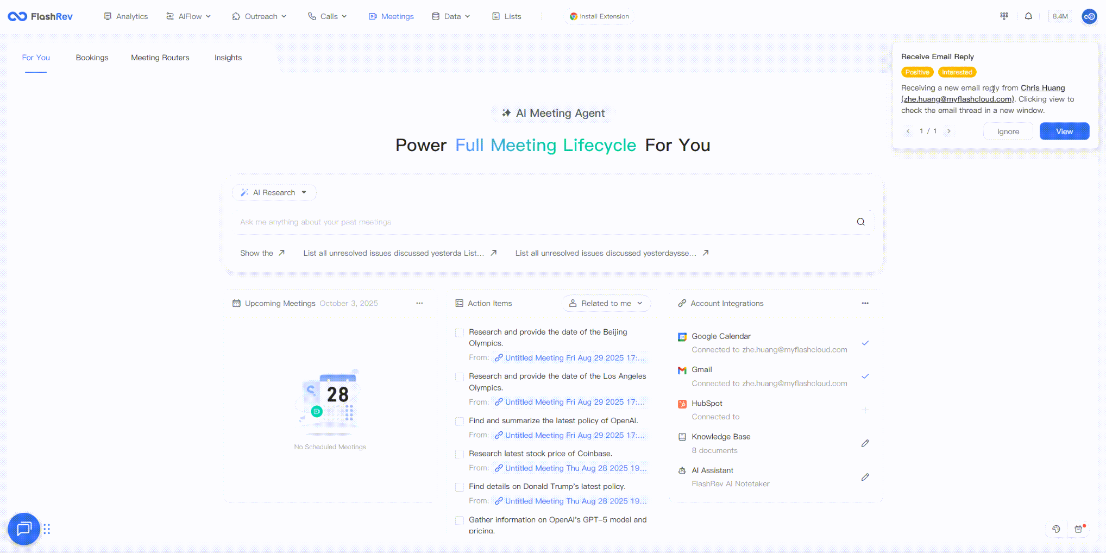This screenshot has width=1106, height=553.
Task: Open the Meeting Routers tab
Action: pyautogui.click(x=160, y=58)
